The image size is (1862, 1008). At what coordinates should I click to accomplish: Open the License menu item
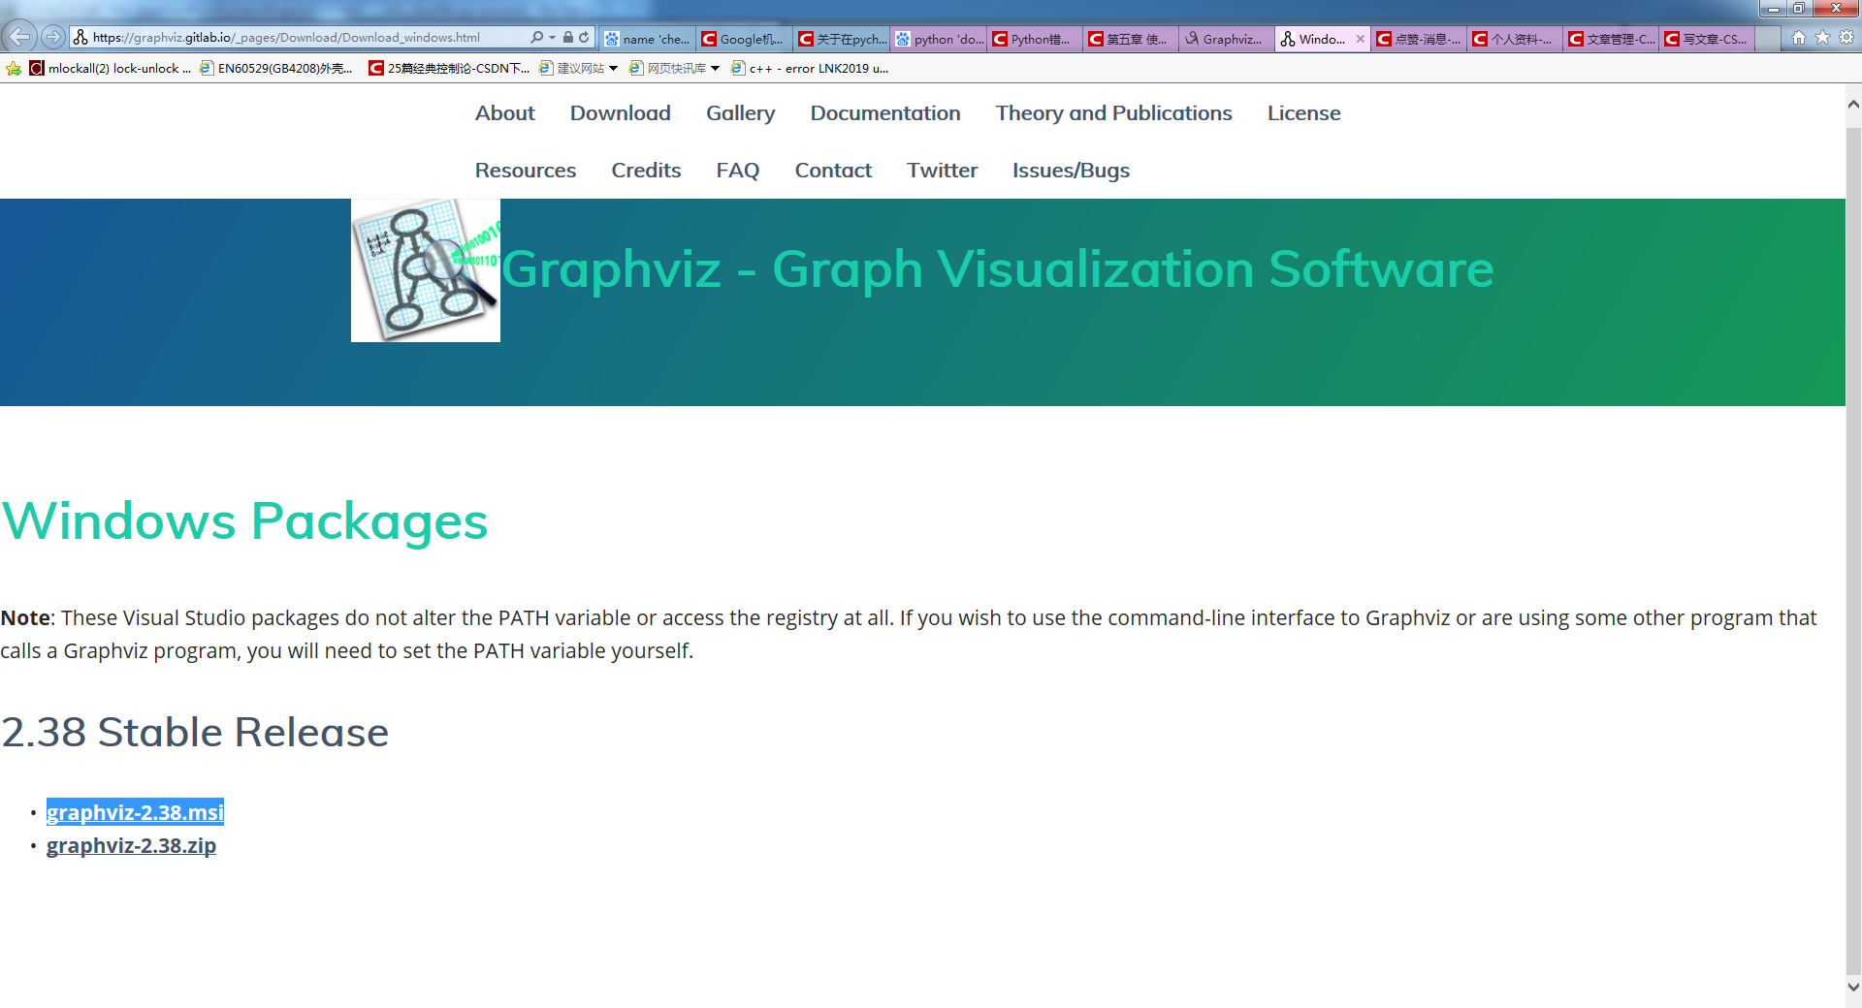(x=1304, y=112)
